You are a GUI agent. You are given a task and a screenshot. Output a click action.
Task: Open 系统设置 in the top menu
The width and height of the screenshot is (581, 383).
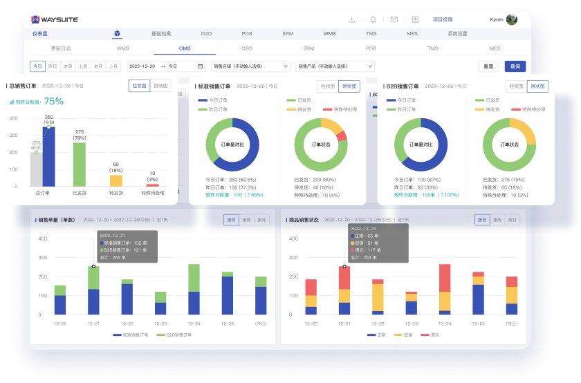pyautogui.click(x=457, y=33)
